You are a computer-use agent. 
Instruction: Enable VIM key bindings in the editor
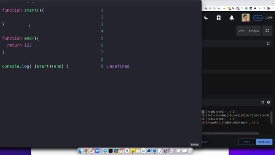(241, 31)
